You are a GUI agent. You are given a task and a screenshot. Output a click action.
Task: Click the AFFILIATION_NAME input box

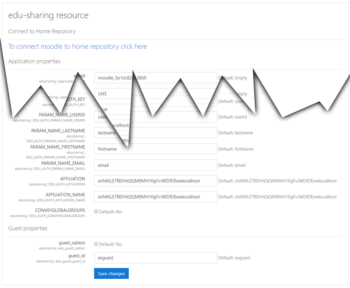[x=155, y=197]
